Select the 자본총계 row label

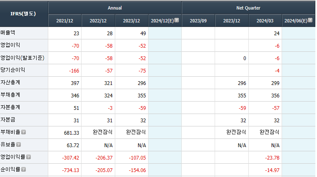click(10, 107)
